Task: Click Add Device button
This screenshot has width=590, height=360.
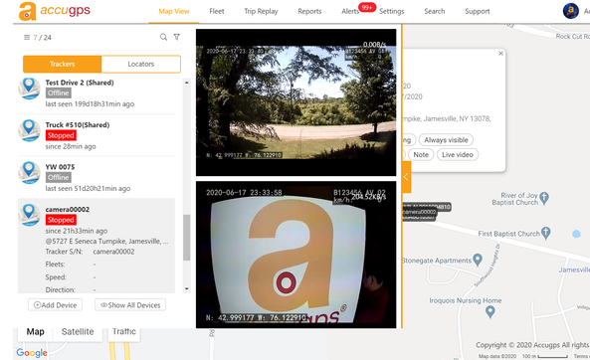Action: [56, 305]
